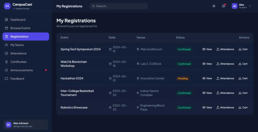Click Spring Tech Symposium 2024 event name
258x132 pixels.
pos(80,49)
